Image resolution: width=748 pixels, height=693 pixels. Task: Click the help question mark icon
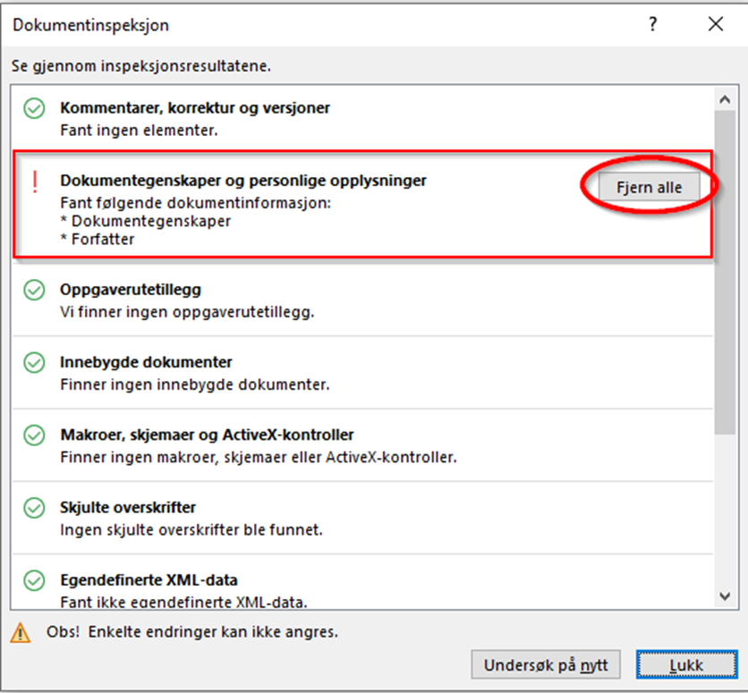(653, 25)
